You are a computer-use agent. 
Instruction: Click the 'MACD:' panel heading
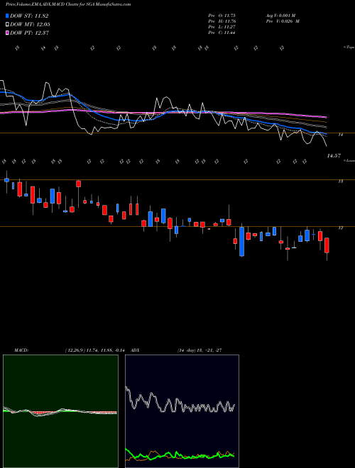[21, 350]
